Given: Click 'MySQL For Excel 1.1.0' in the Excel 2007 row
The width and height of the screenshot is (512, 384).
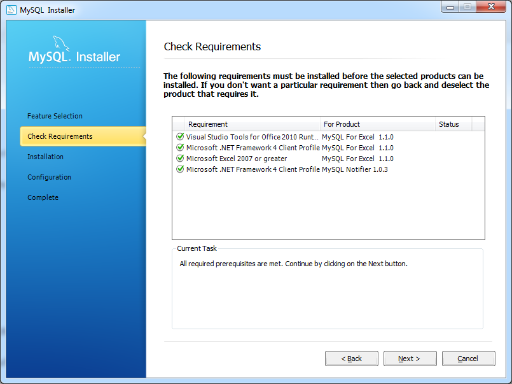Looking at the screenshot, I should coord(357,159).
